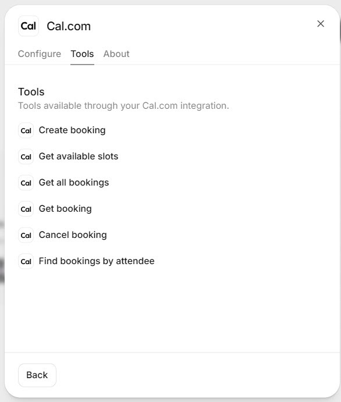Viewport: 341px width, 402px height.
Task: Open the About tab
Action: pyautogui.click(x=116, y=54)
